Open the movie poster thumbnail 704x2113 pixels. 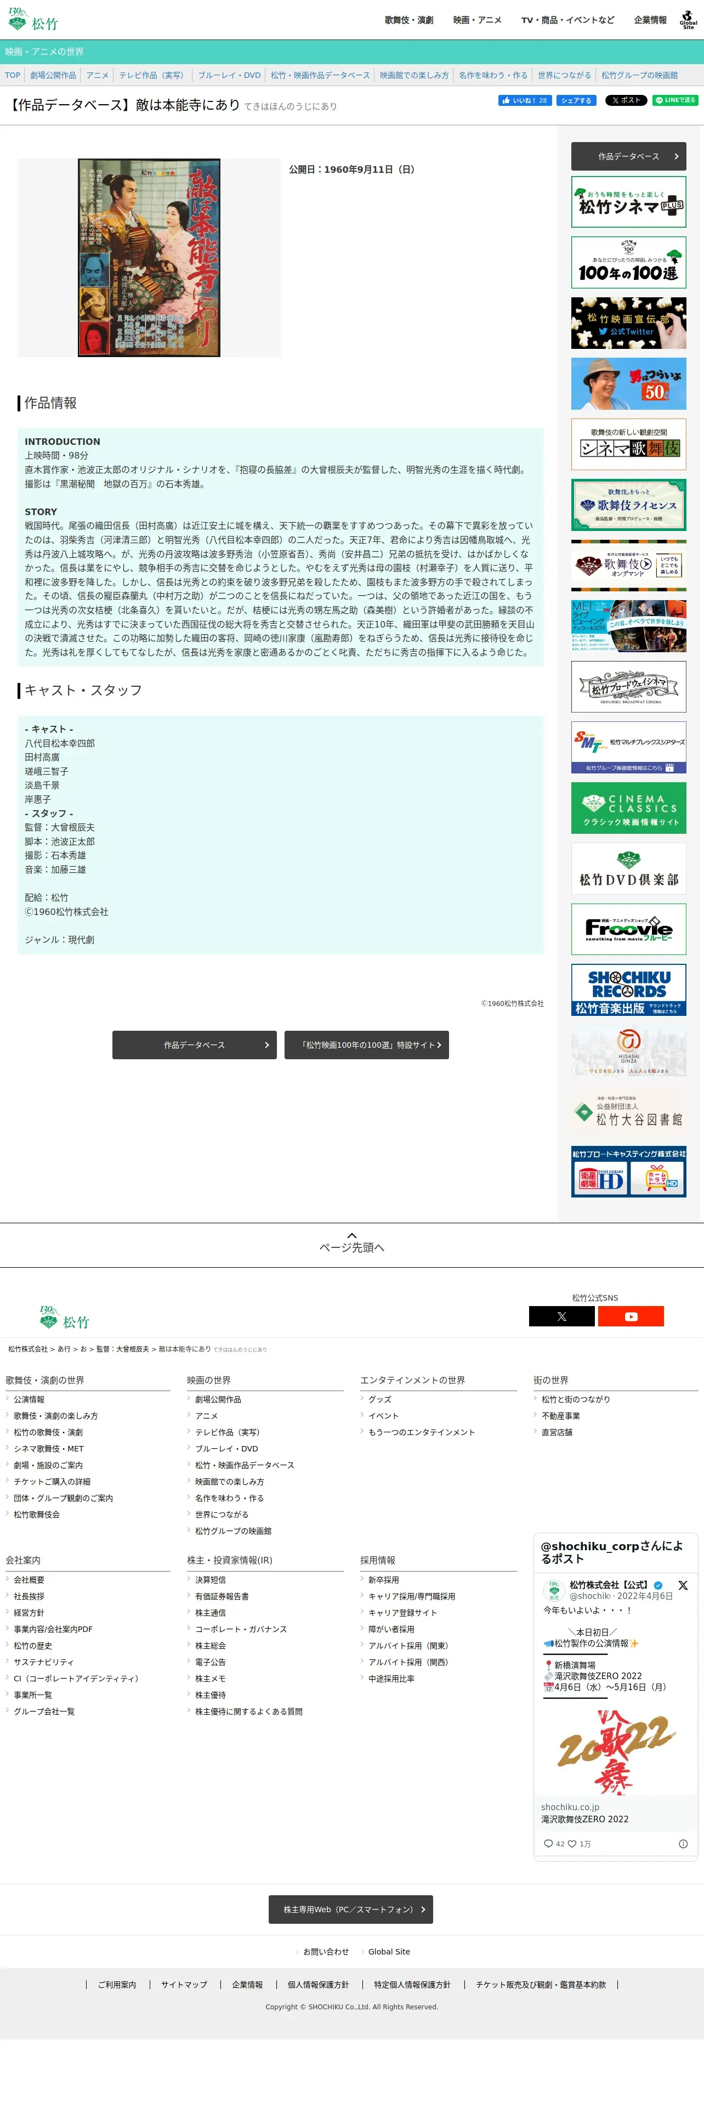[x=149, y=258]
